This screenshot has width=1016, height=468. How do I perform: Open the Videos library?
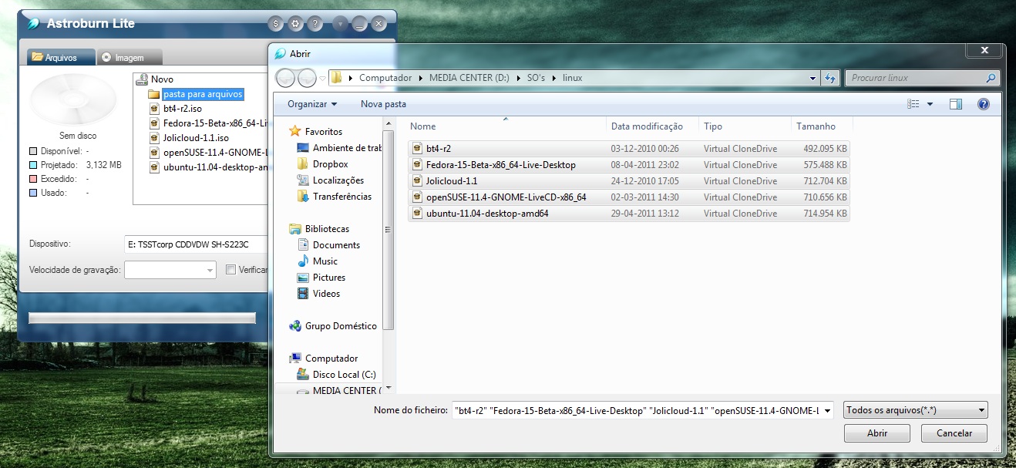[326, 294]
